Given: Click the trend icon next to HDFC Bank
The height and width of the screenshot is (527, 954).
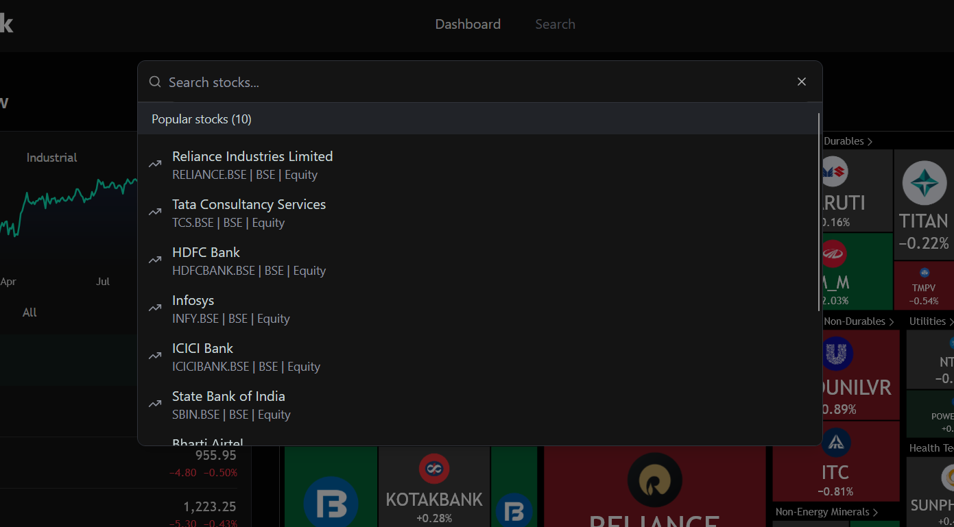Looking at the screenshot, I should 156,260.
